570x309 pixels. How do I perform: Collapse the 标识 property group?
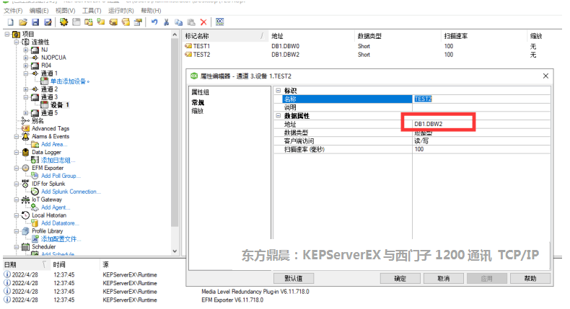click(x=279, y=90)
